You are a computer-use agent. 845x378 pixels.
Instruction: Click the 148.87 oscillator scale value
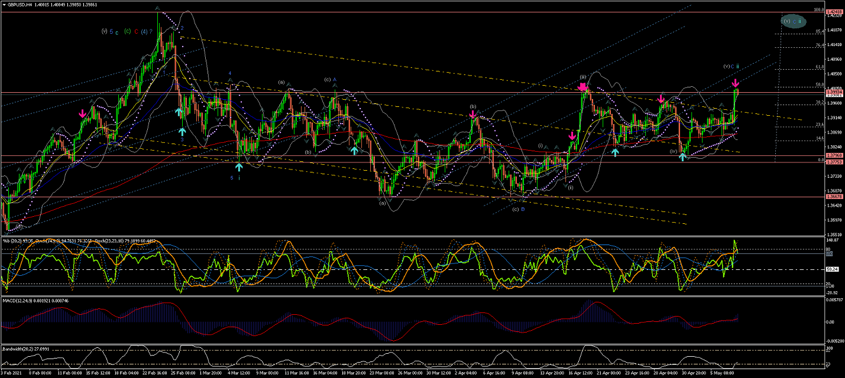[x=833, y=240]
